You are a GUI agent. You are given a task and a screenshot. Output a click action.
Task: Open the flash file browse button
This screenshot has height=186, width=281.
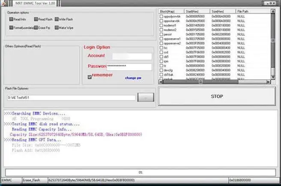[x=146, y=97]
